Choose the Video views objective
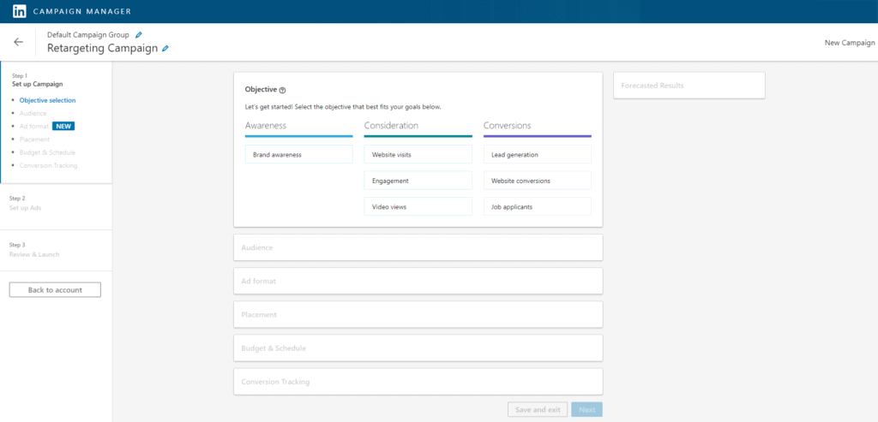Viewport: 878px width, 422px height. coord(418,206)
